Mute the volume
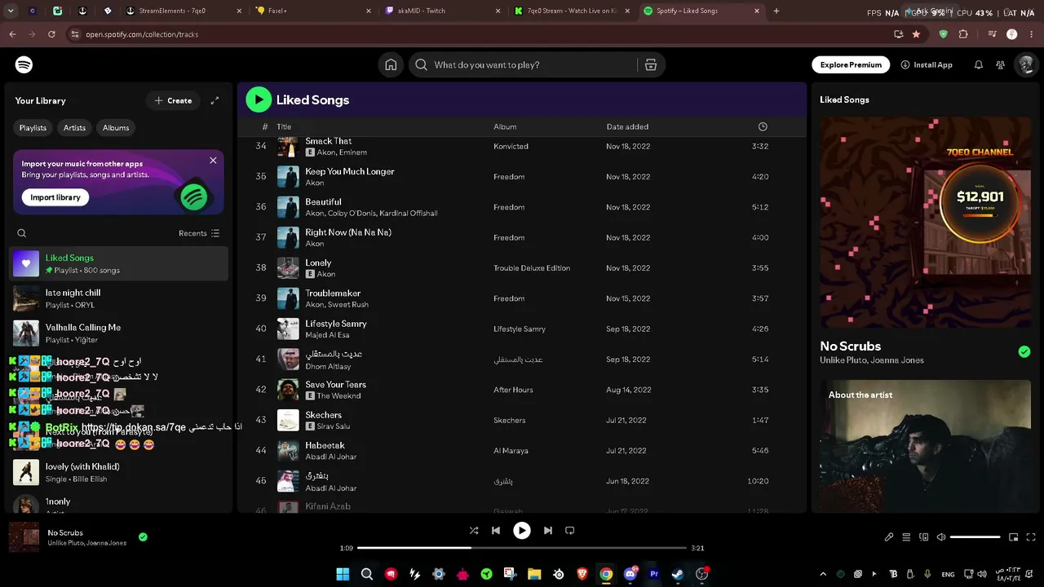The image size is (1044, 587). (x=941, y=537)
